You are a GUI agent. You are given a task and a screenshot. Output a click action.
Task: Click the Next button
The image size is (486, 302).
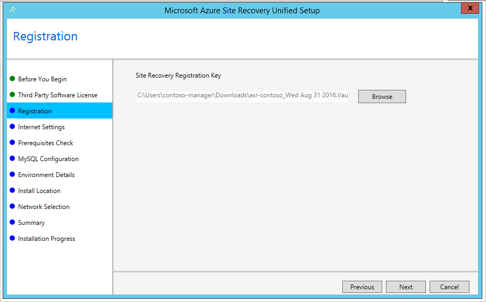pos(406,287)
